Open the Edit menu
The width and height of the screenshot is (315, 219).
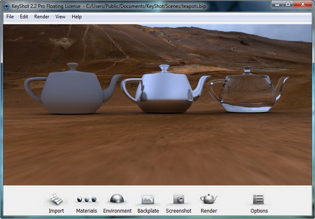pos(24,17)
